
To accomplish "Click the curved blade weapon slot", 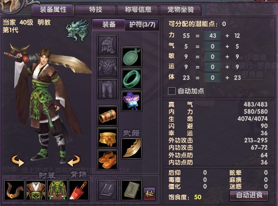I will pos(132,149).
